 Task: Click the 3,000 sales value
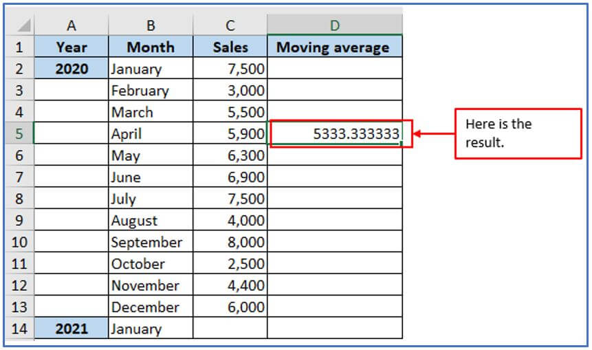click(x=230, y=90)
